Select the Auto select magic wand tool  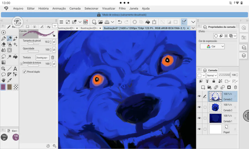[9, 57]
